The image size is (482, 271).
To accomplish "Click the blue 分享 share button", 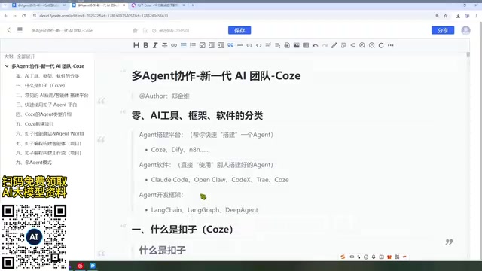I will pyautogui.click(x=443, y=30).
